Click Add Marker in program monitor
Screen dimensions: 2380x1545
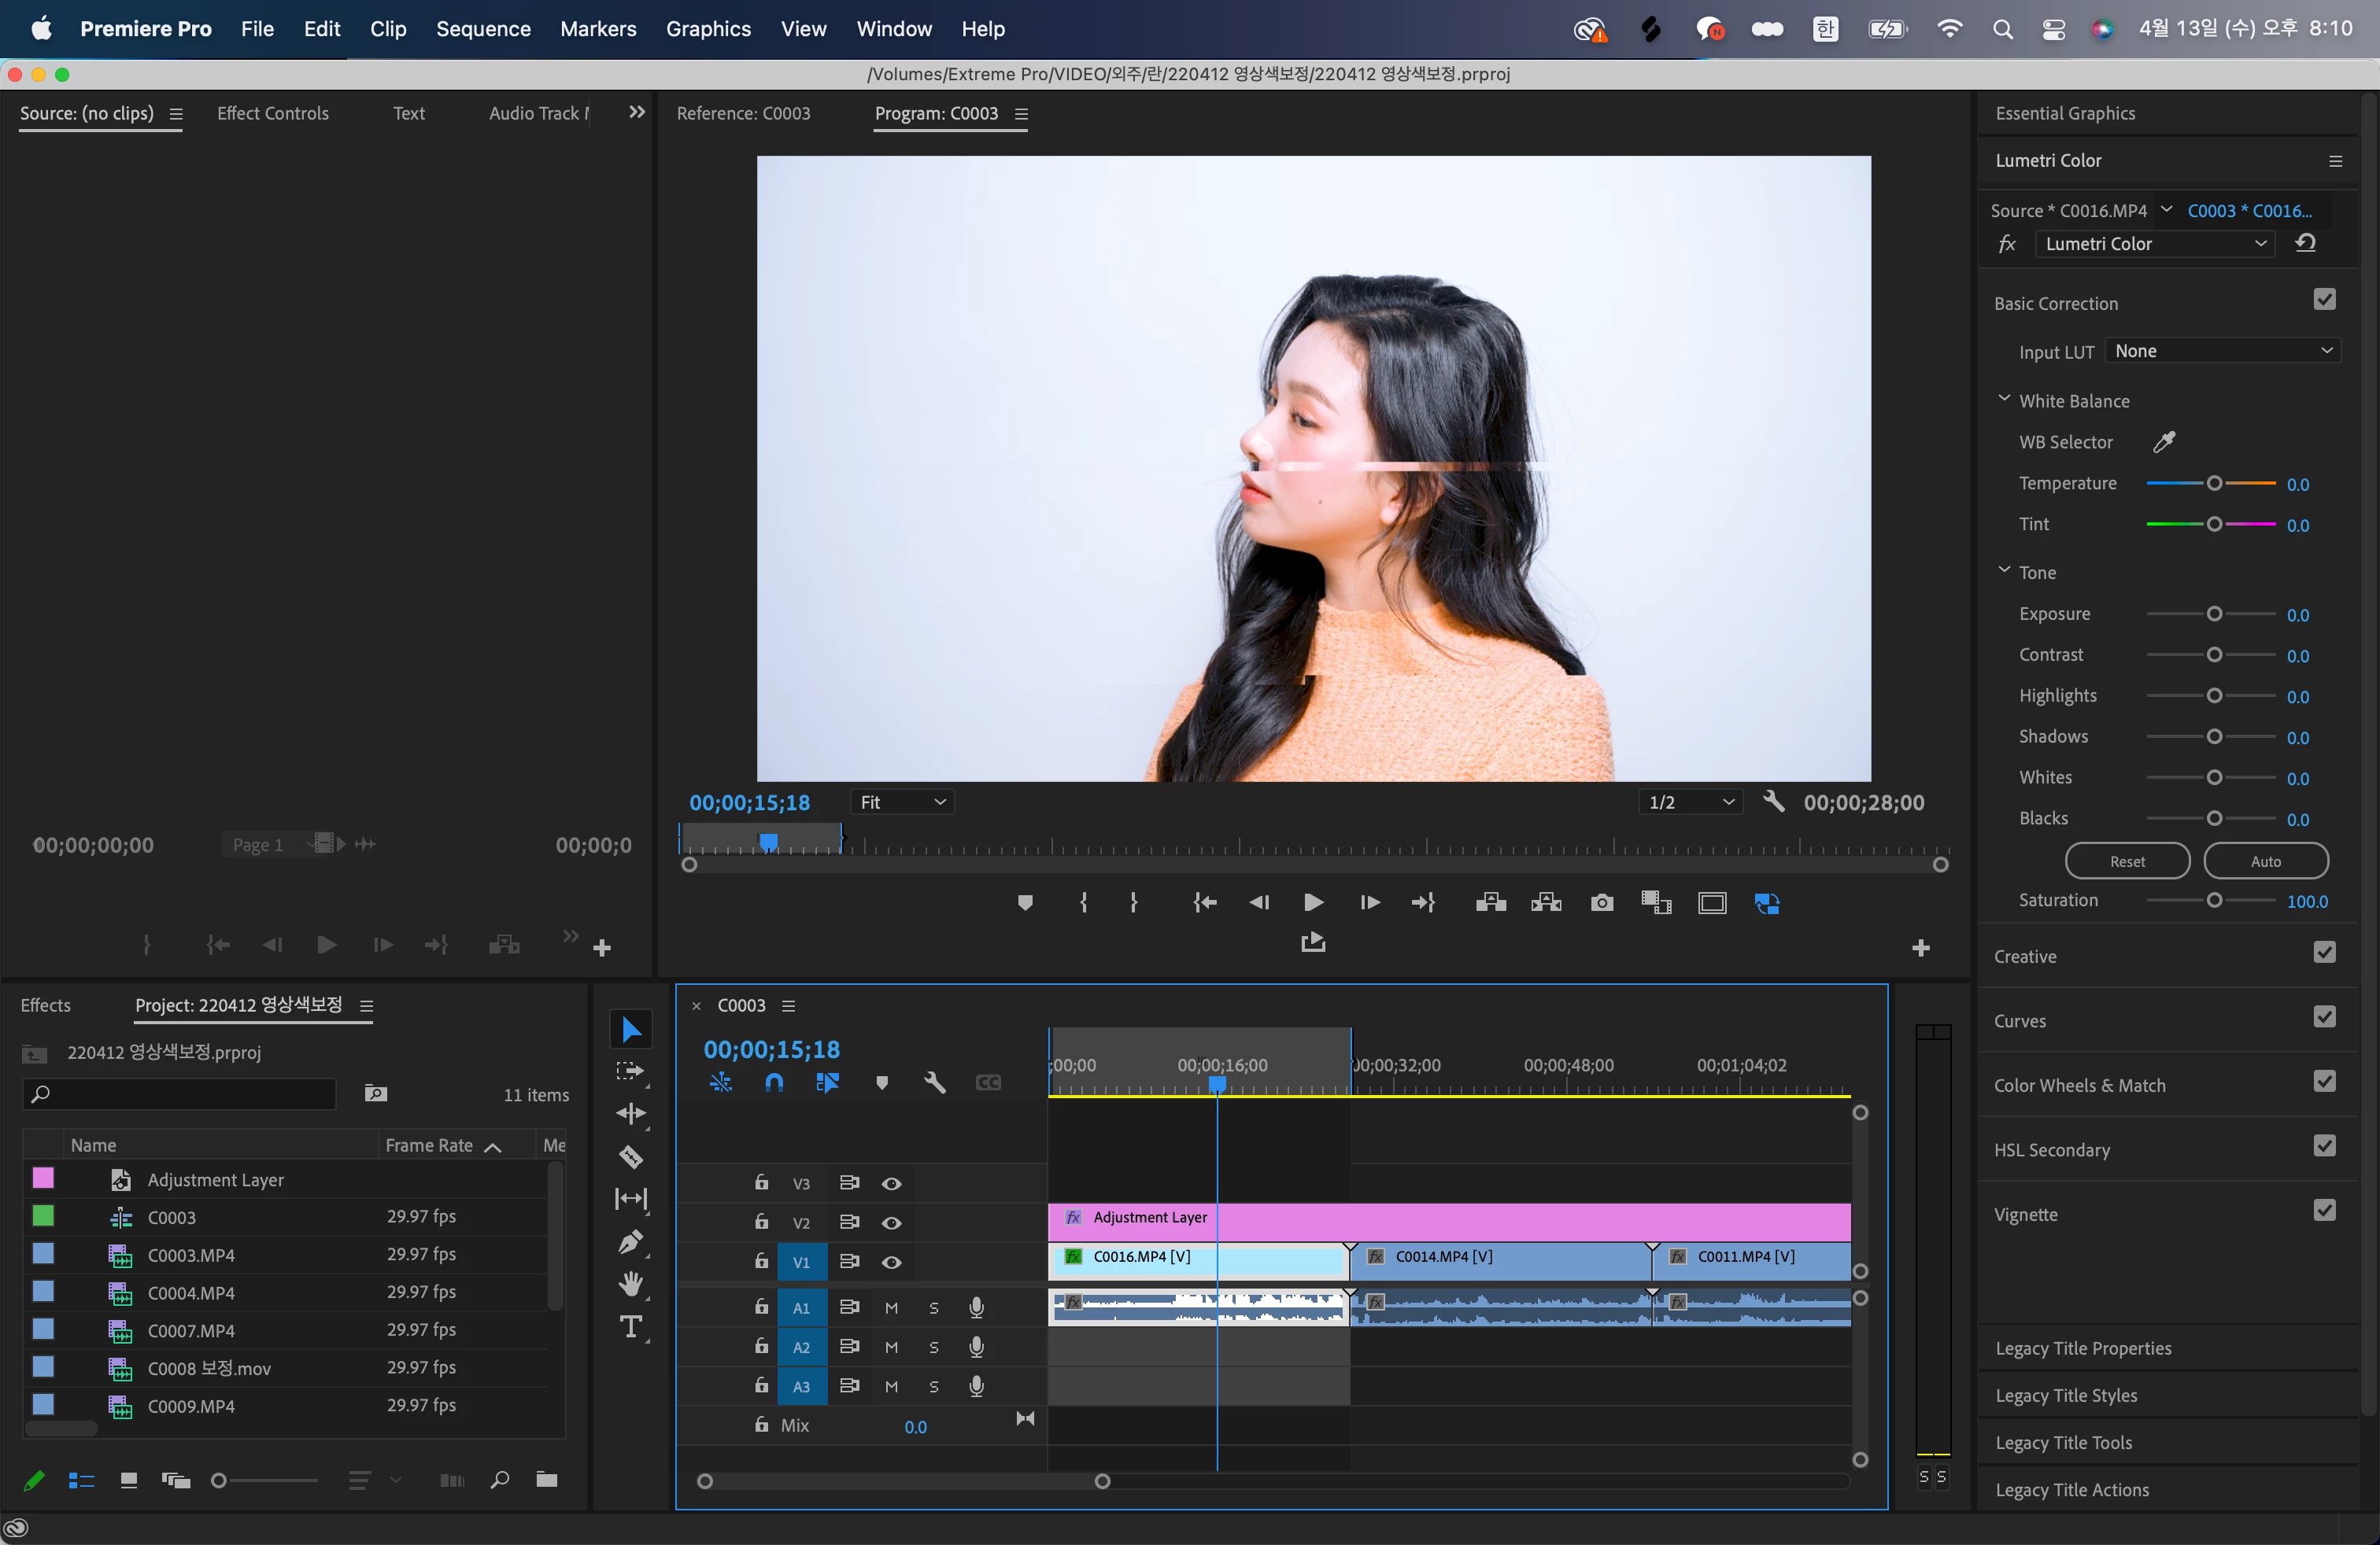click(x=1025, y=903)
